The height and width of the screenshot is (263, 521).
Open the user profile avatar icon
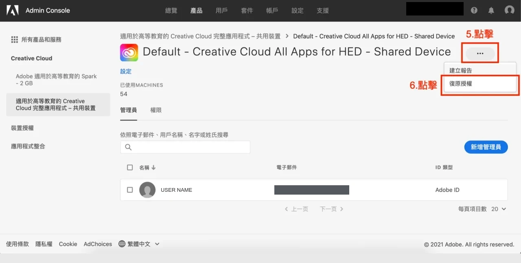point(509,10)
